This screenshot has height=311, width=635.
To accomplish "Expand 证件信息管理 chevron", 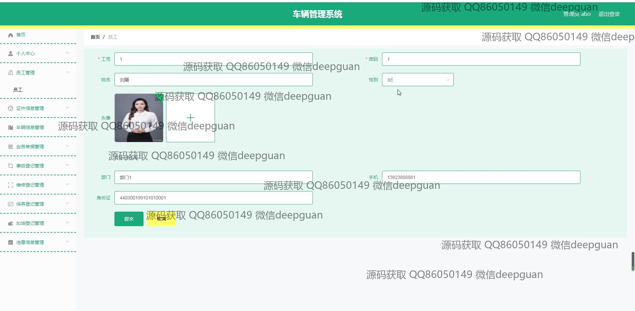I will [x=67, y=108].
